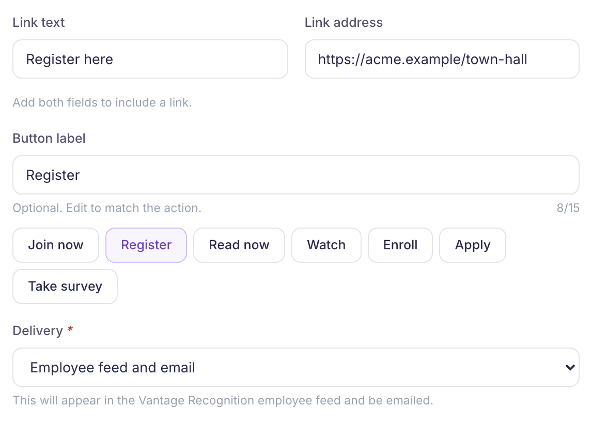The height and width of the screenshot is (421, 592).
Task: Select the Enroll suggestion chip
Action: [400, 245]
